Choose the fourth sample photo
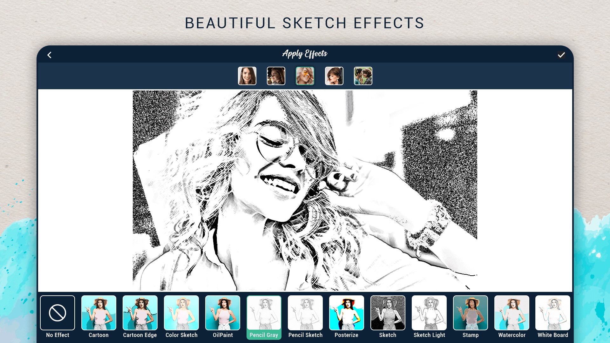 click(334, 76)
